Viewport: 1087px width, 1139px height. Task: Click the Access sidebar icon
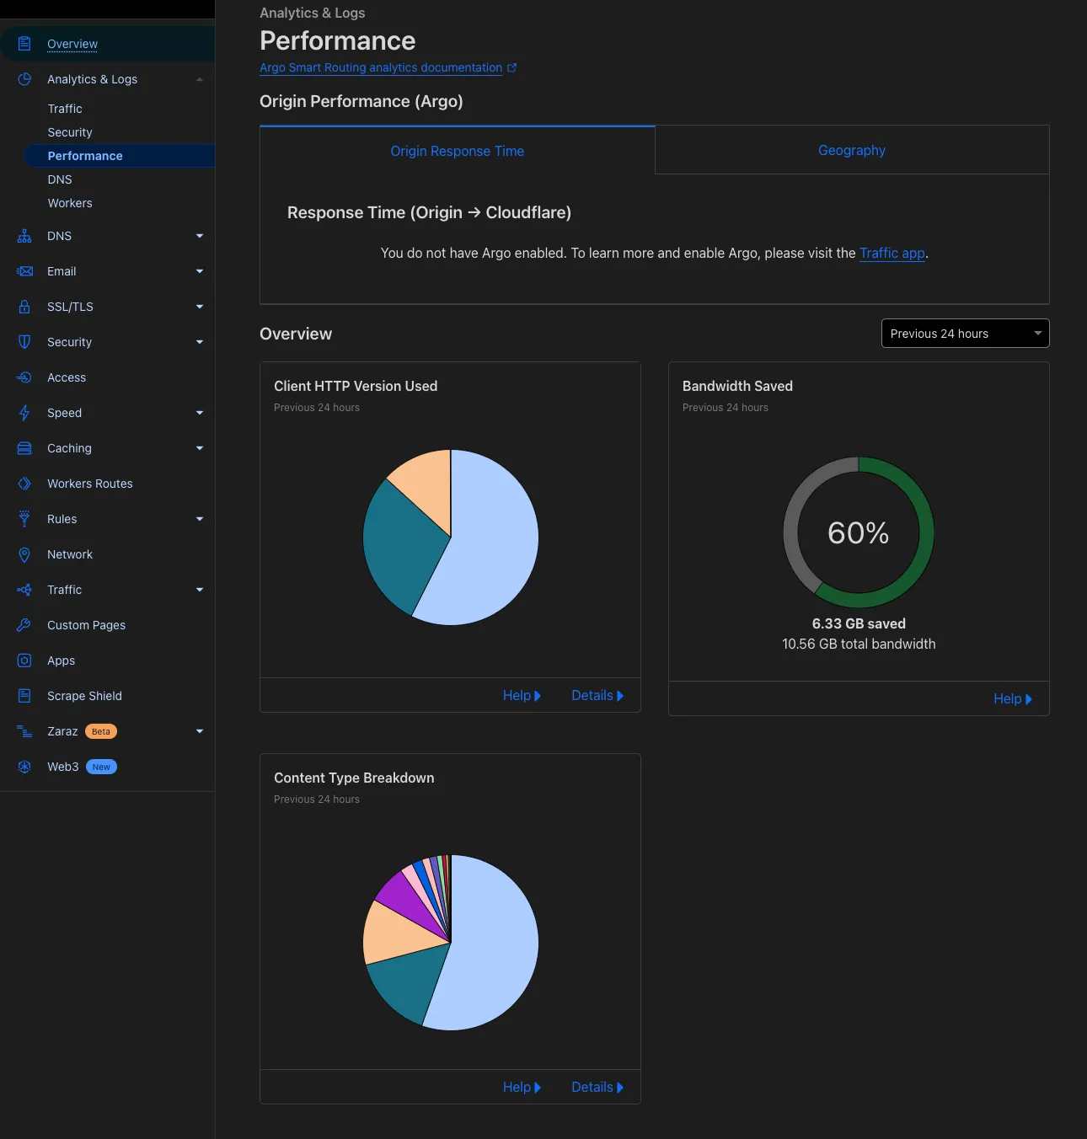click(24, 377)
